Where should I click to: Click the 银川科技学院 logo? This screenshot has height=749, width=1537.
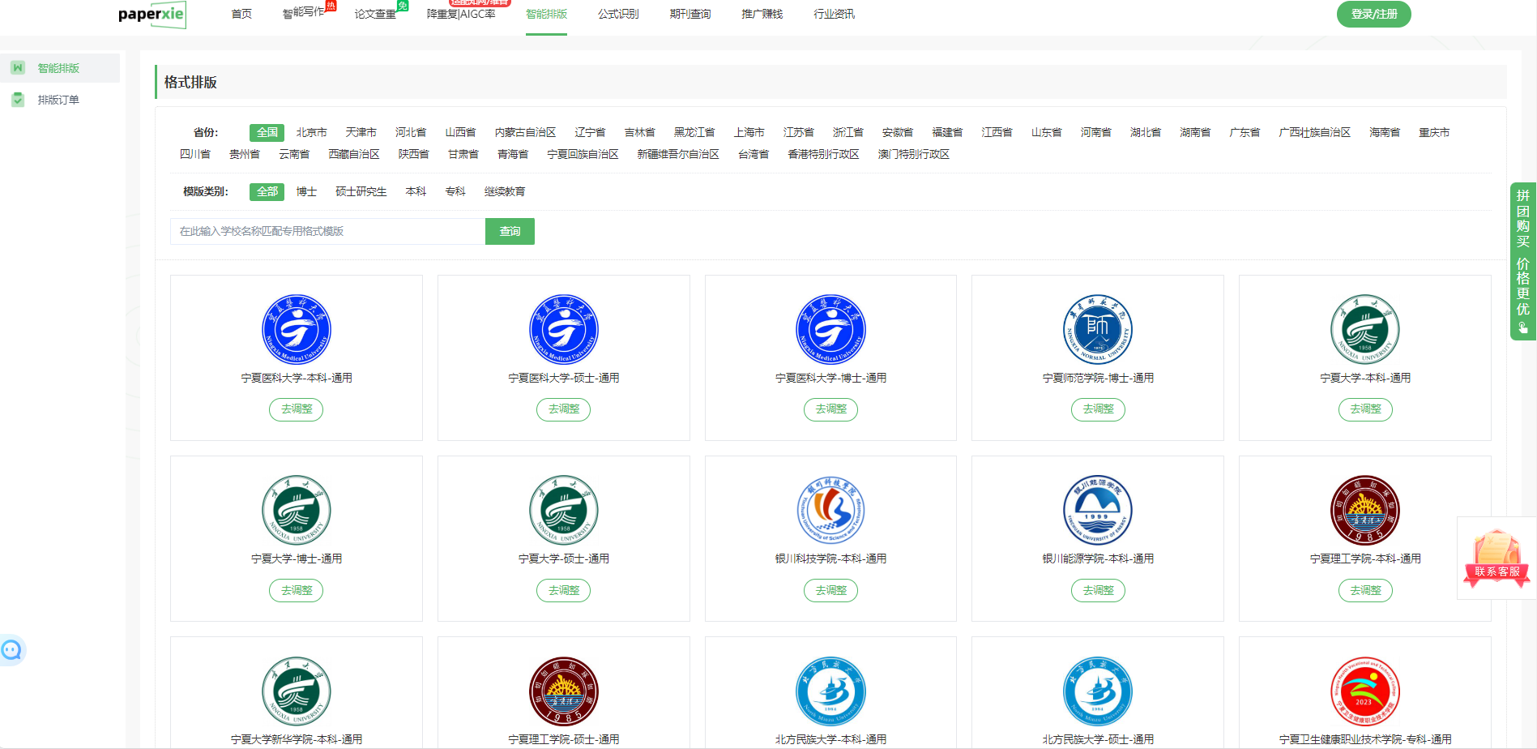[830, 511]
